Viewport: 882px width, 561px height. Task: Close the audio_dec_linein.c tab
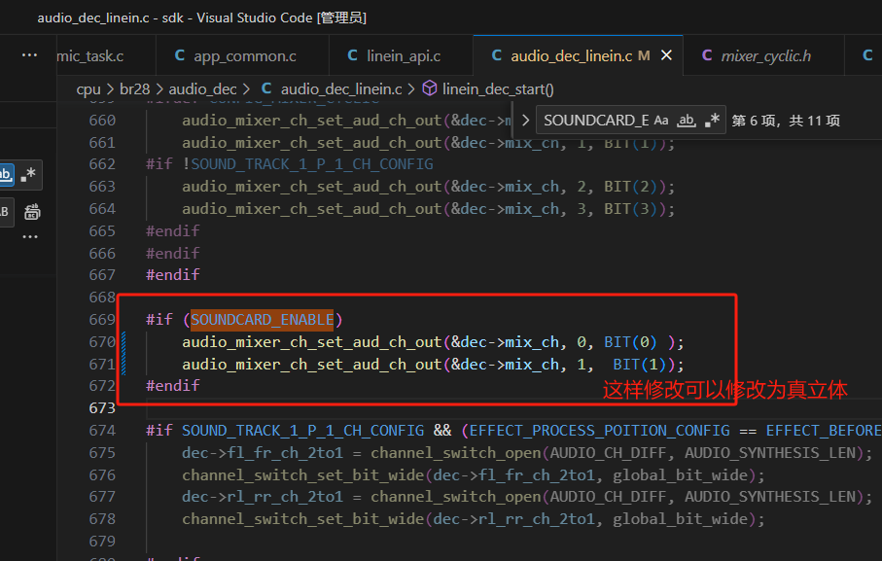point(666,55)
